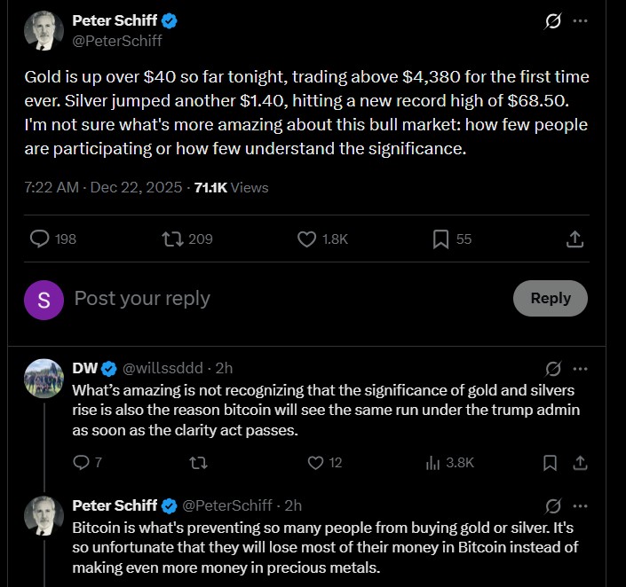Image resolution: width=626 pixels, height=587 pixels.
Task: Bookmark DW's comment
Action: pos(551,462)
